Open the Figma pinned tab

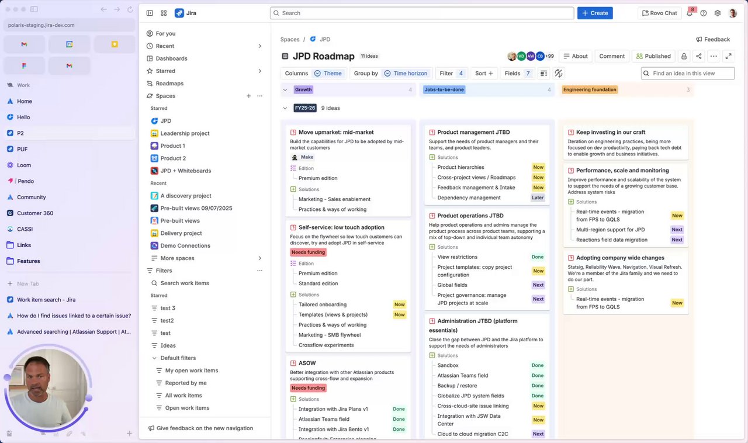pos(24,65)
